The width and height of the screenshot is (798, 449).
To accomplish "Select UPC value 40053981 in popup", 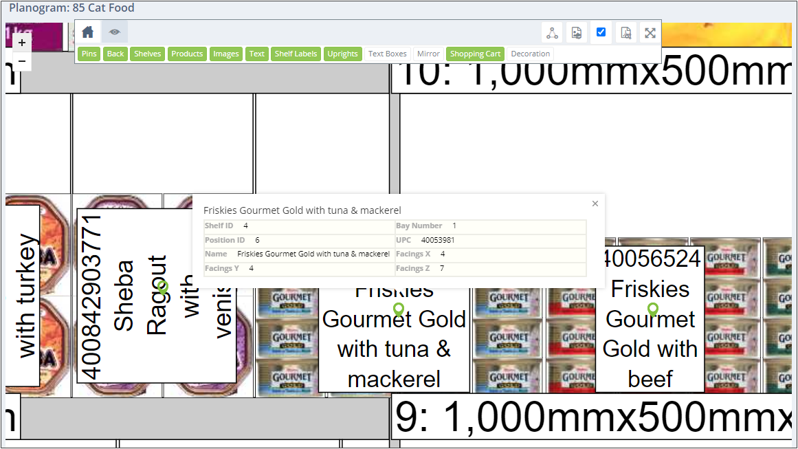I will tap(438, 240).
